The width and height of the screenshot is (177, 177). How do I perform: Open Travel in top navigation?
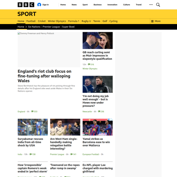tap(139, 5)
